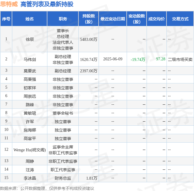This screenshot has height=191, width=194.
Task: Click the 姓名 column header
Action: (x=30, y=19)
